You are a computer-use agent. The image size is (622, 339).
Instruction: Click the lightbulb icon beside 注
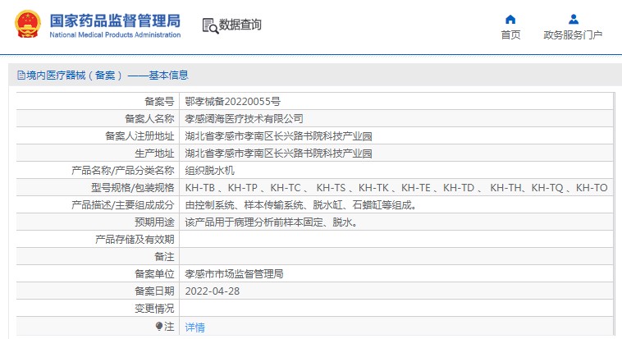tap(159, 327)
